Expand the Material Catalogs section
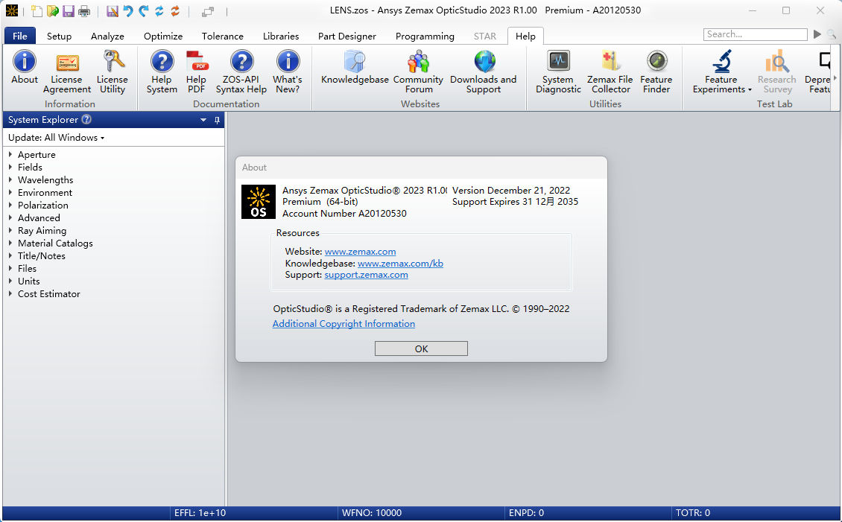This screenshot has width=842, height=522. 10,243
